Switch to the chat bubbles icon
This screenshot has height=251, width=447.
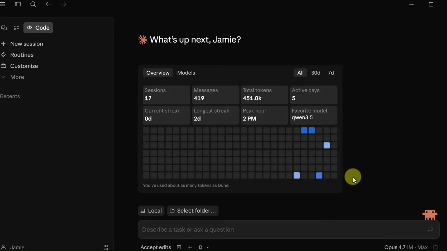pos(4,28)
